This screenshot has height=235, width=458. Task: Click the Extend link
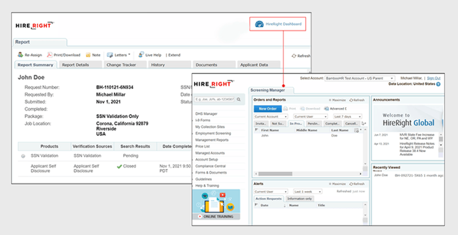[x=175, y=55]
